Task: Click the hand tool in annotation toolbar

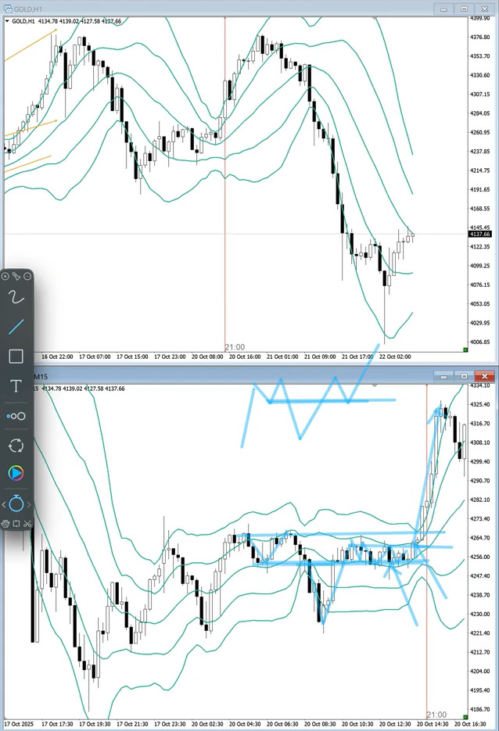Action: pyautogui.click(x=5, y=523)
